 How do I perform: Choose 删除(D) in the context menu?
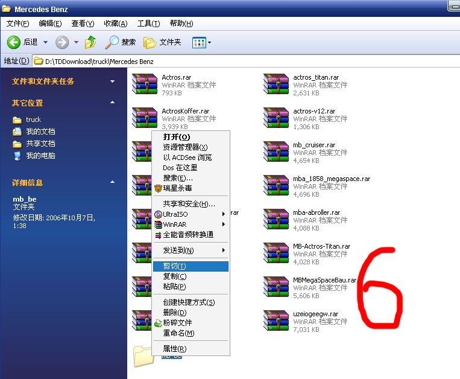[175, 313]
